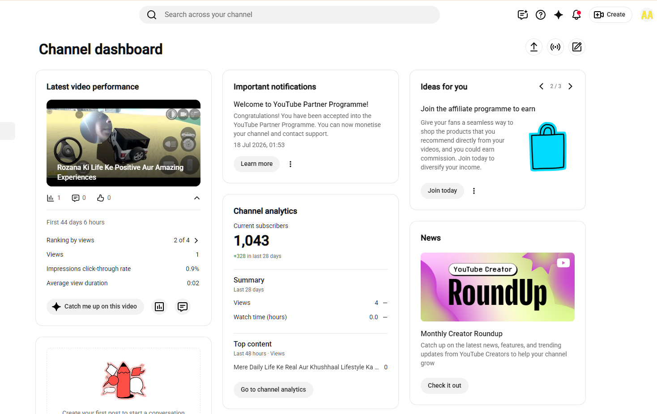The image size is (657, 414).
Task: Open the notifications bell
Action: [576, 15]
